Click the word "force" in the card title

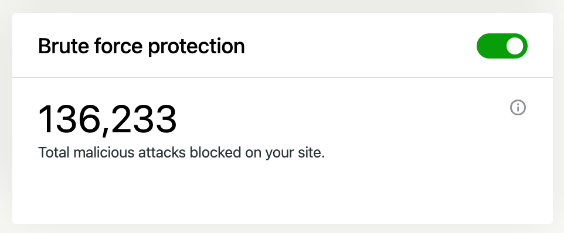tap(118, 47)
